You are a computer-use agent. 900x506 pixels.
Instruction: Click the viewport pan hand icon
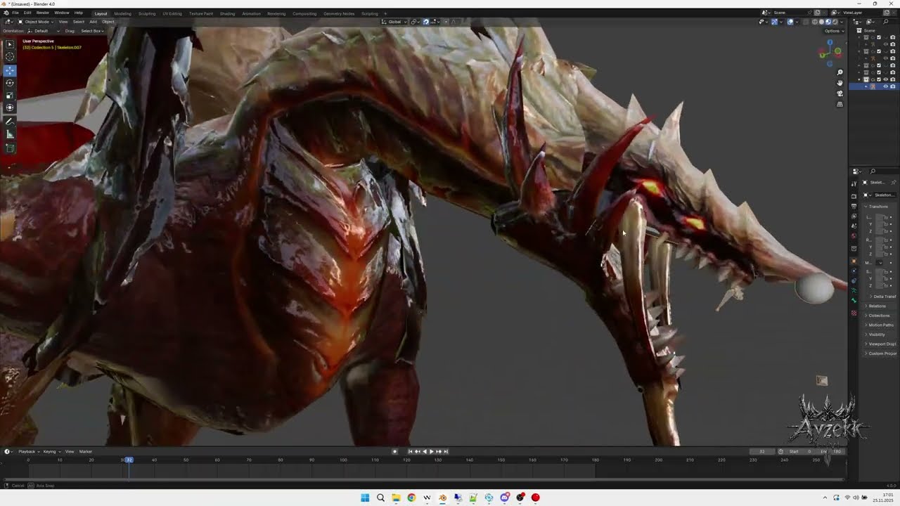click(840, 83)
